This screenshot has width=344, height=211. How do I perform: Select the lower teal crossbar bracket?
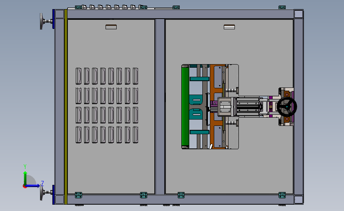200,132
